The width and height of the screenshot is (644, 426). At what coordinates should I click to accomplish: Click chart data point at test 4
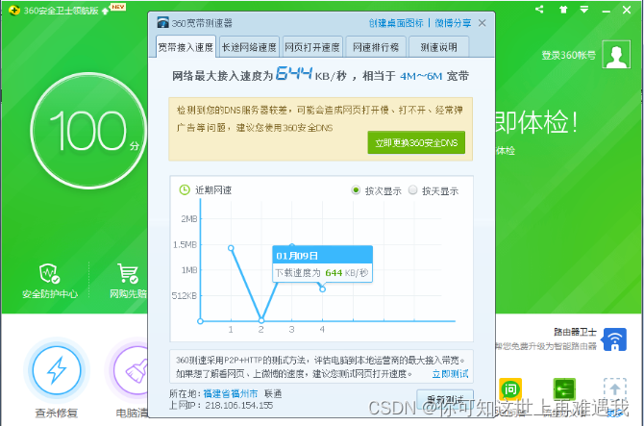click(322, 289)
